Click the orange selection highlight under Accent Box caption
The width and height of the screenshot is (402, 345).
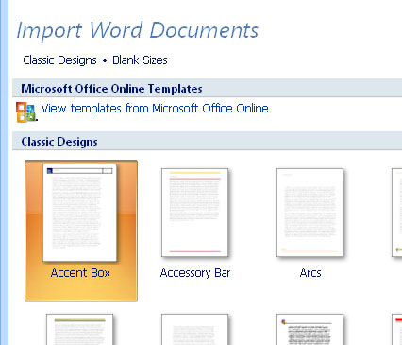81,290
